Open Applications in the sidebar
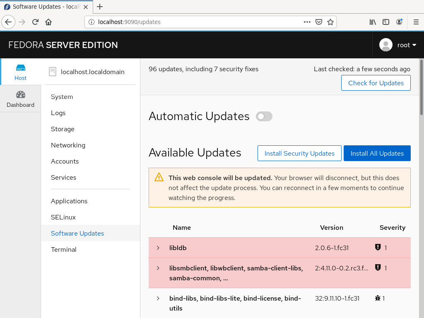Image resolution: width=424 pixels, height=318 pixels. point(69,201)
